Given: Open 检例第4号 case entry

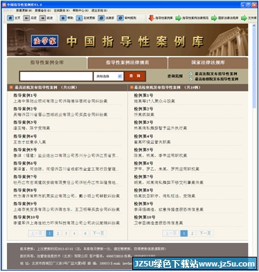Looking at the screenshot, I should point(188,139).
